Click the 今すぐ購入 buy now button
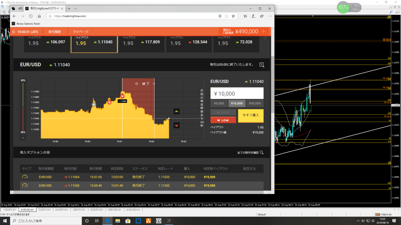This screenshot has height=225, width=401. tap(251, 115)
